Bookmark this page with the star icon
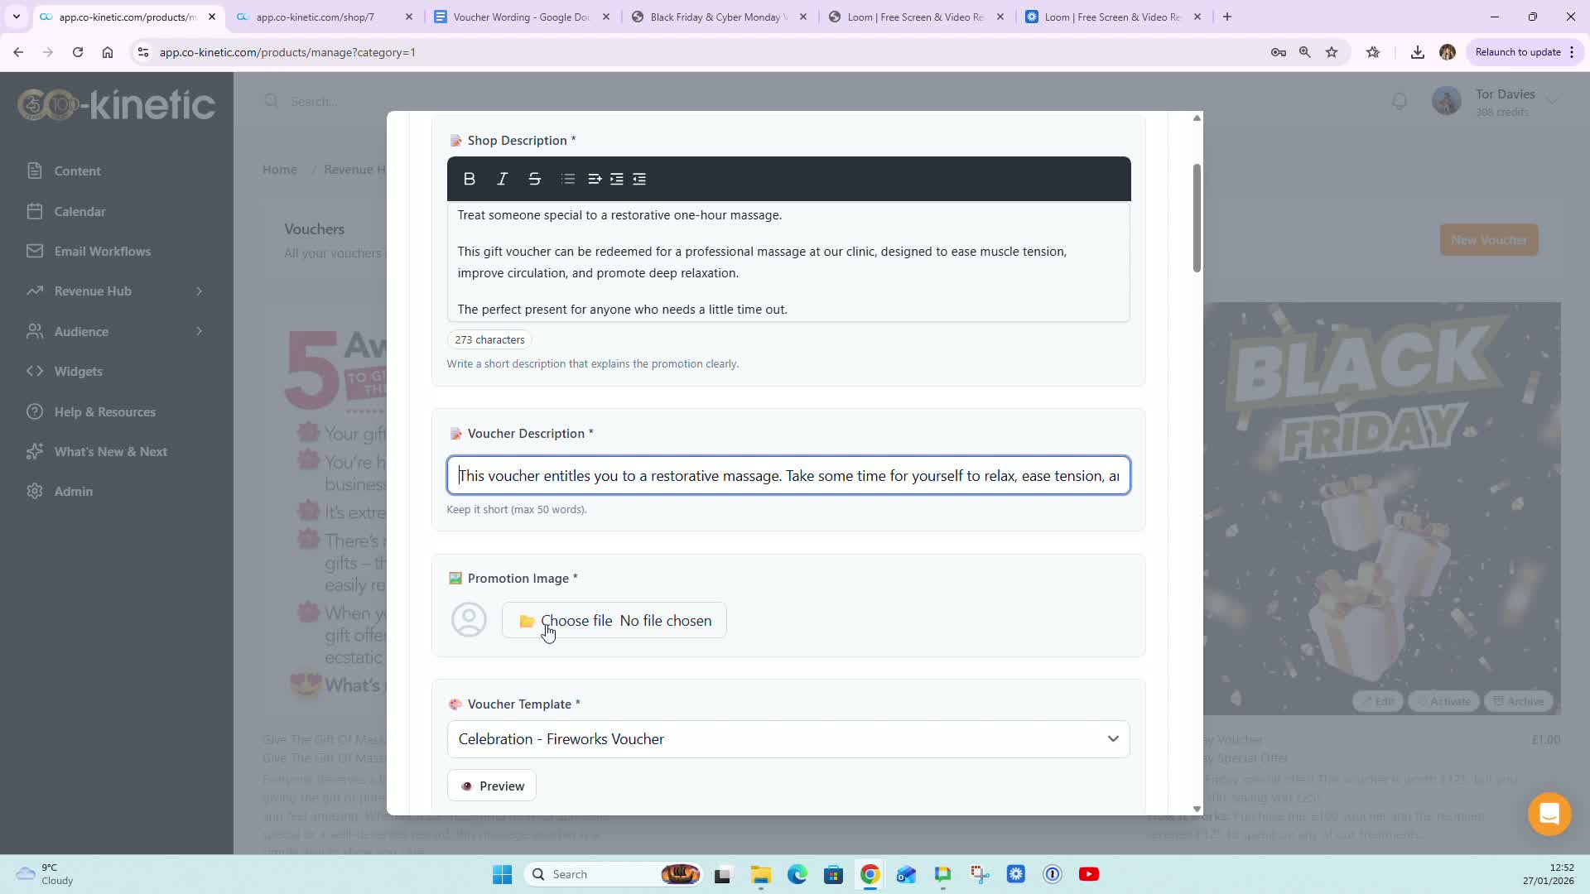 click(1332, 52)
